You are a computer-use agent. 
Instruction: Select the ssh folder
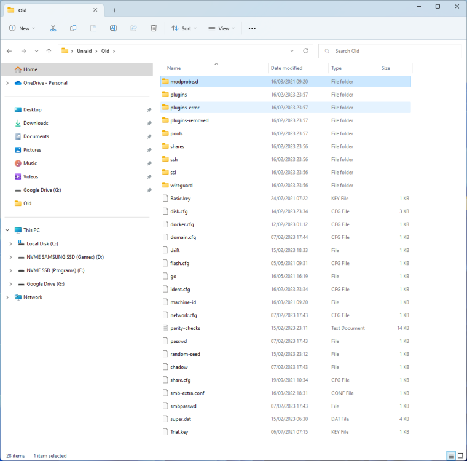pyautogui.click(x=286, y=159)
